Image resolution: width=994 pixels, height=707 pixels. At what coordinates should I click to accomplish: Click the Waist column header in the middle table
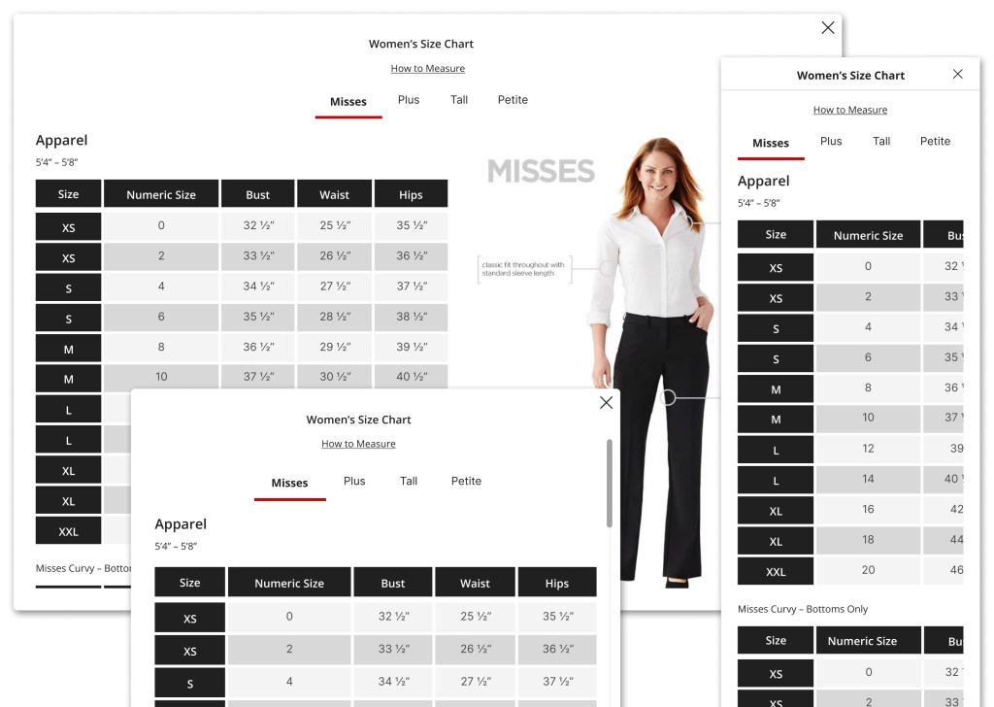click(475, 582)
